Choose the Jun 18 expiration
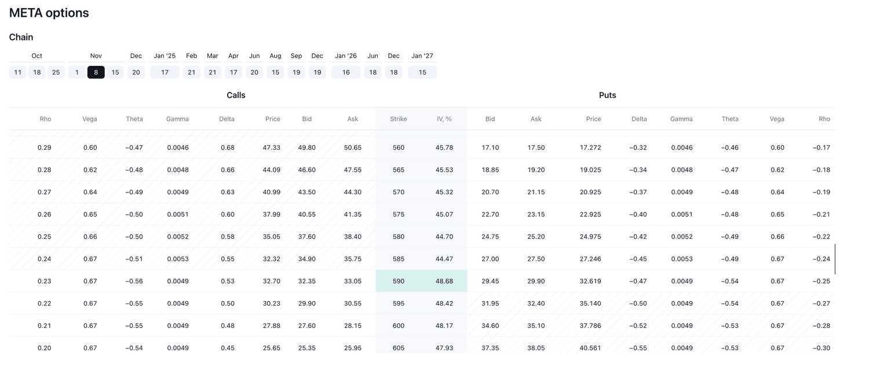This screenshot has width=869, height=374. tap(373, 72)
